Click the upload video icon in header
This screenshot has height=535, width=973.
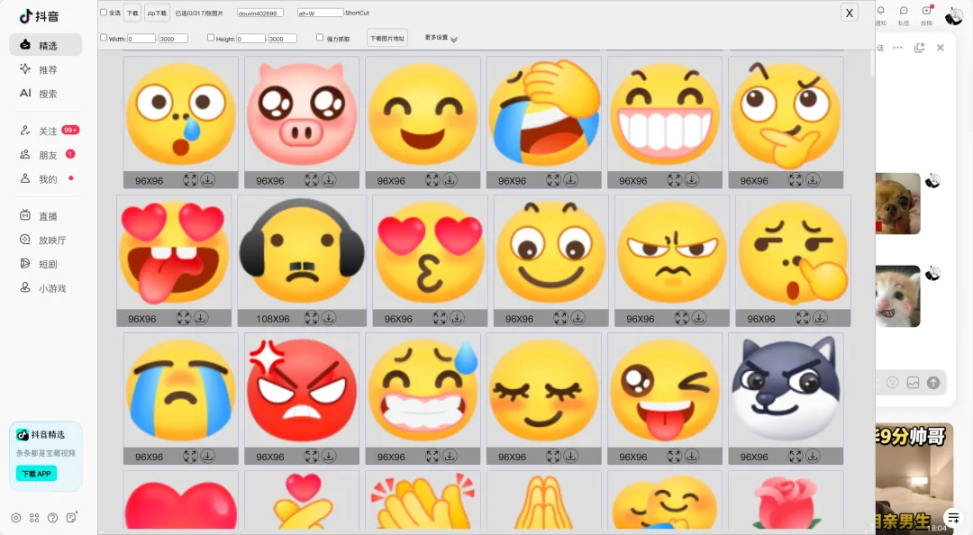[926, 11]
